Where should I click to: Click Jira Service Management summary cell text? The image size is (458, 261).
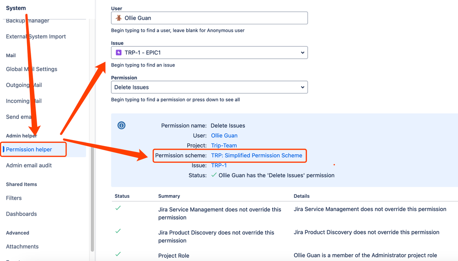pos(220,213)
